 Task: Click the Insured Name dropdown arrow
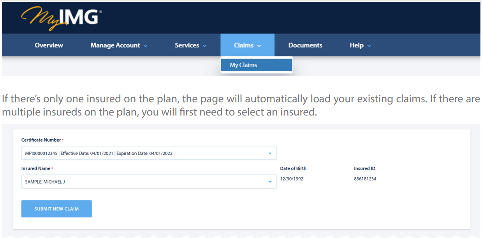269,181
